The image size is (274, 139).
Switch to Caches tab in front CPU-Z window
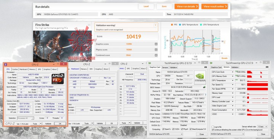[x=15, y=69]
